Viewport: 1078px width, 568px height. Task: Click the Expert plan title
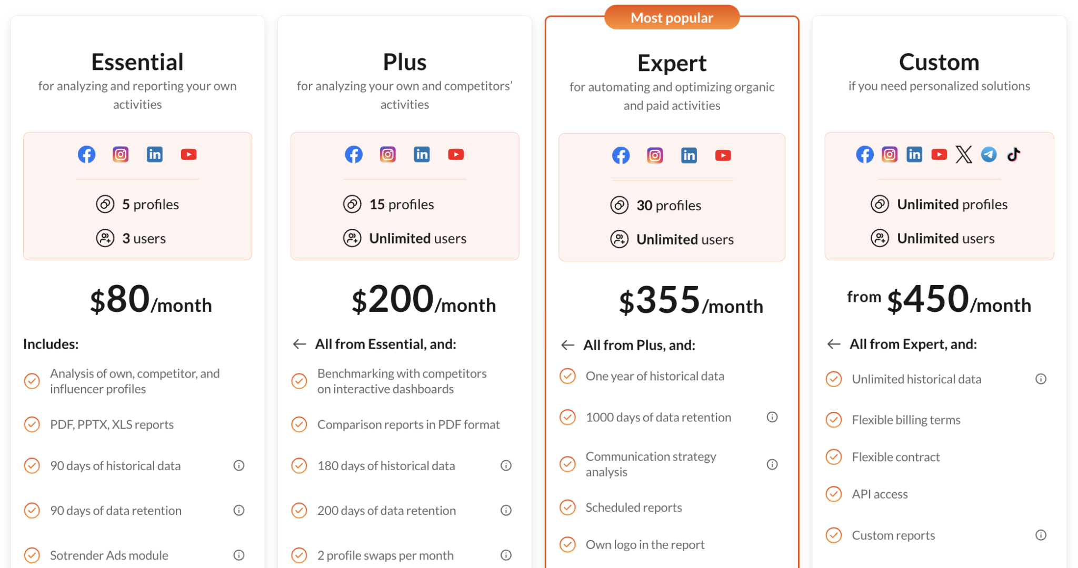tap(672, 63)
